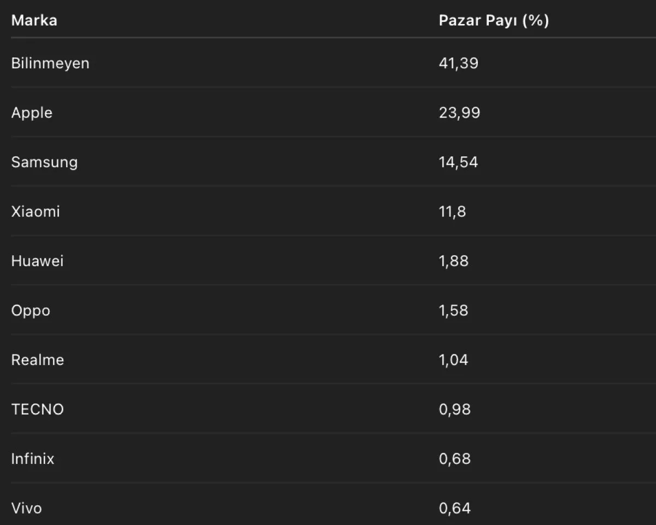Click the 14,54 value for Samsung

coord(458,162)
